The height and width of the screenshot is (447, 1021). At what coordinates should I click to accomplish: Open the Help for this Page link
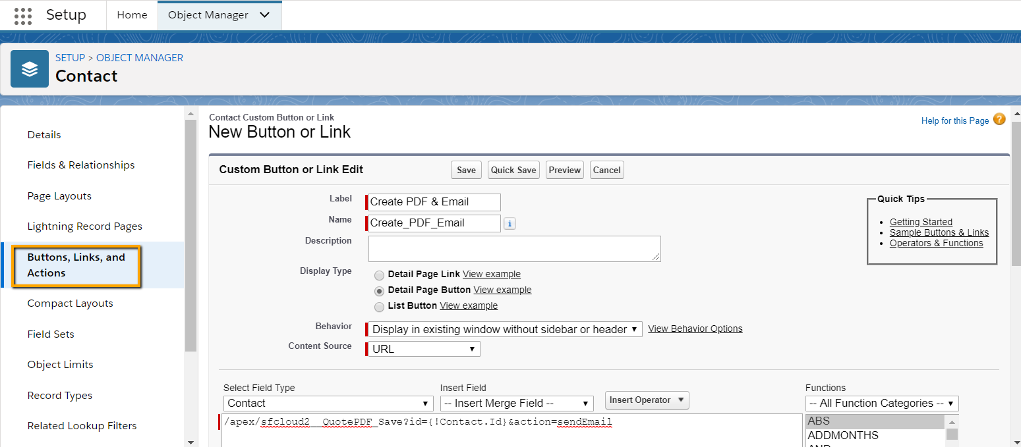click(x=955, y=120)
